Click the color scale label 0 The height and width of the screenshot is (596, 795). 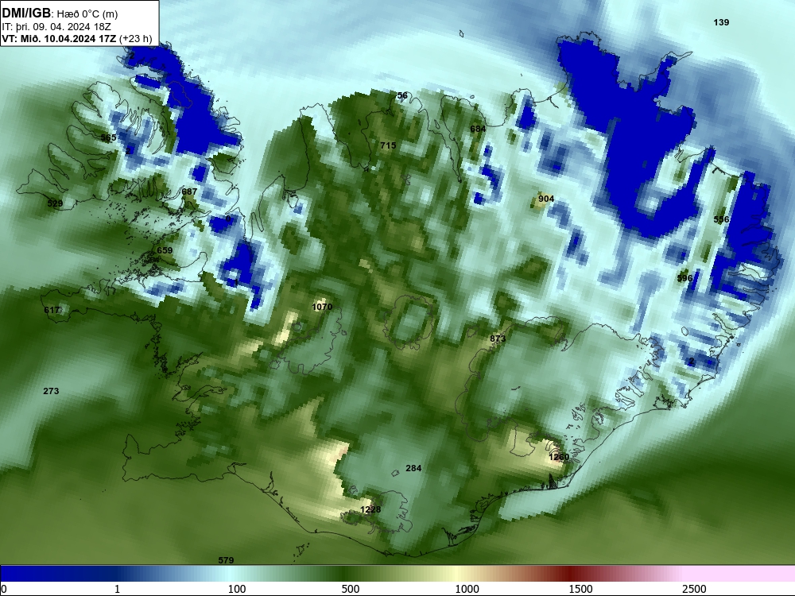pyautogui.click(x=4, y=589)
